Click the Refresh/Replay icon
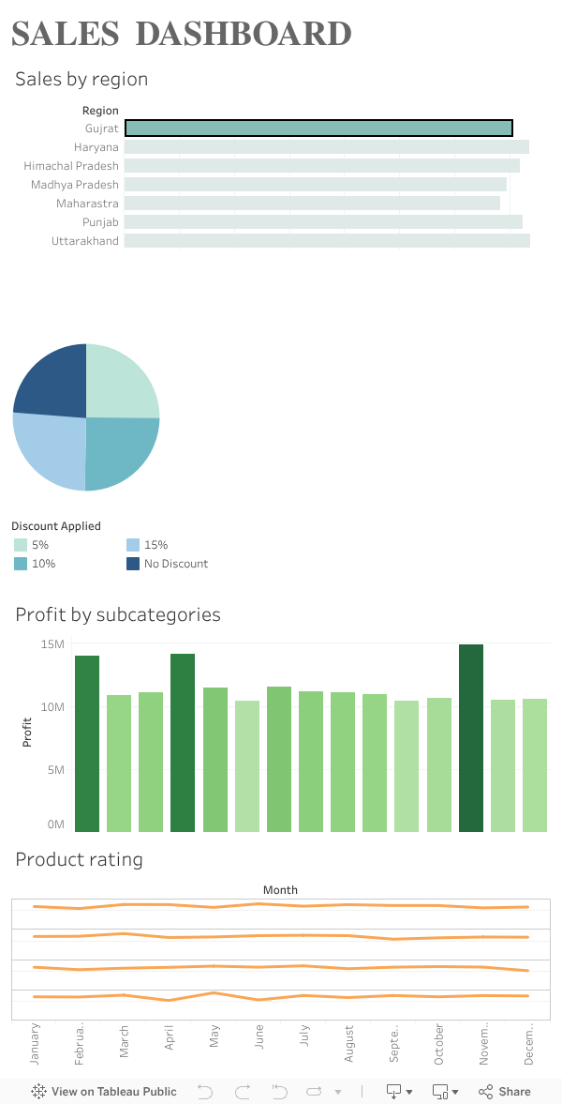562x1104 pixels. click(x=314, y=1092)
